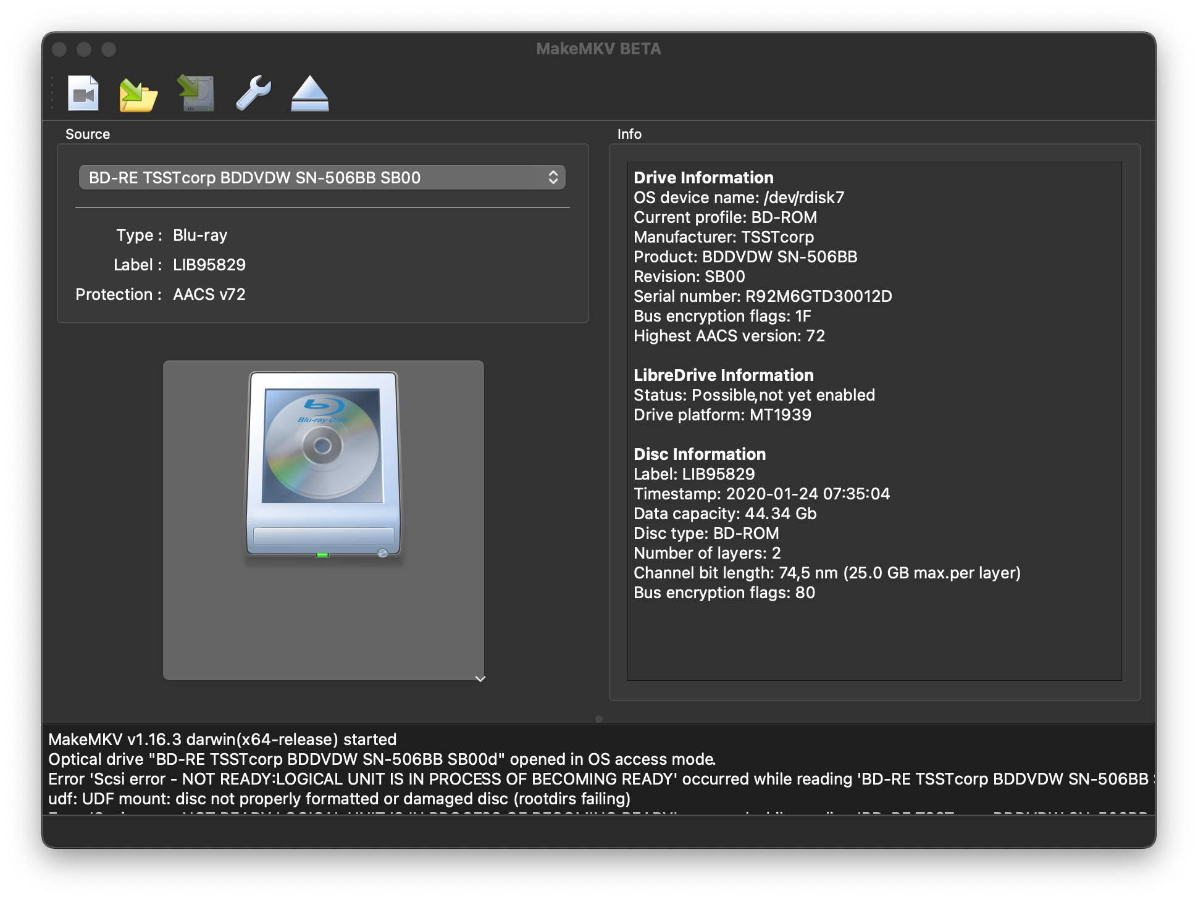Click the large Blu-ray drive image button
The width and height of the screenshot is (1198, 900).
point(323,465)
